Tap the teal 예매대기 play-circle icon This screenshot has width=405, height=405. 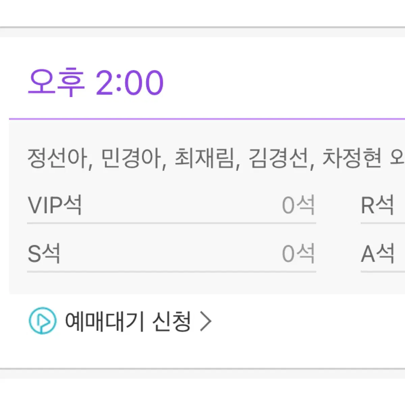coord(42,321)
